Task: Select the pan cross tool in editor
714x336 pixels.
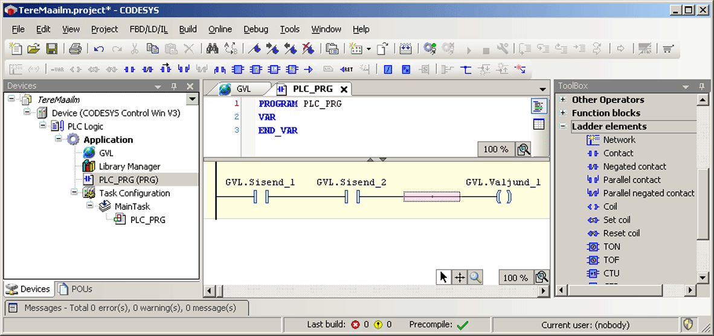Action: (460, 277)
